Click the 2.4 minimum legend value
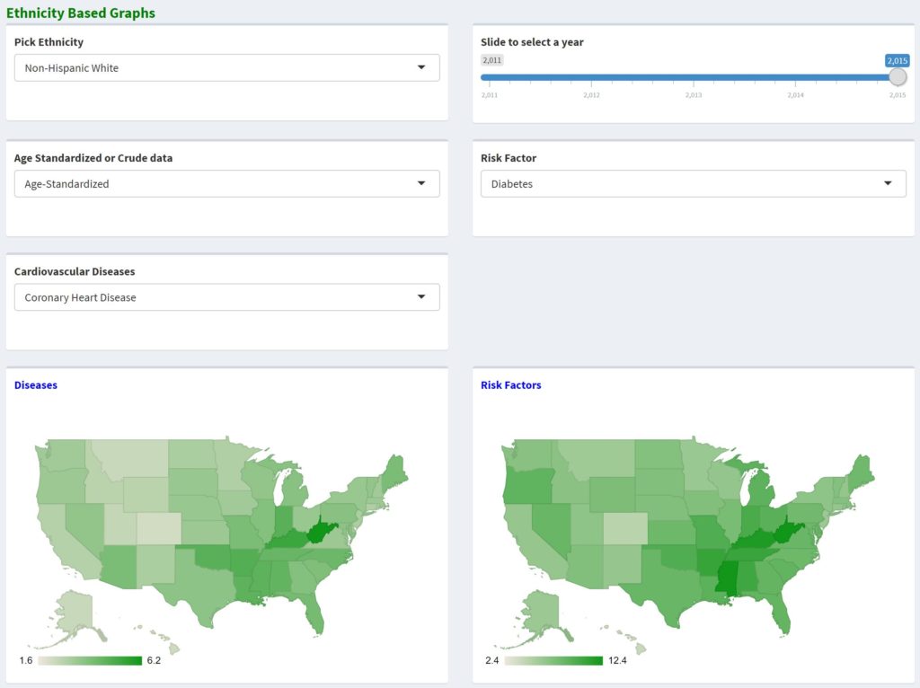 (x=491, y=660)
